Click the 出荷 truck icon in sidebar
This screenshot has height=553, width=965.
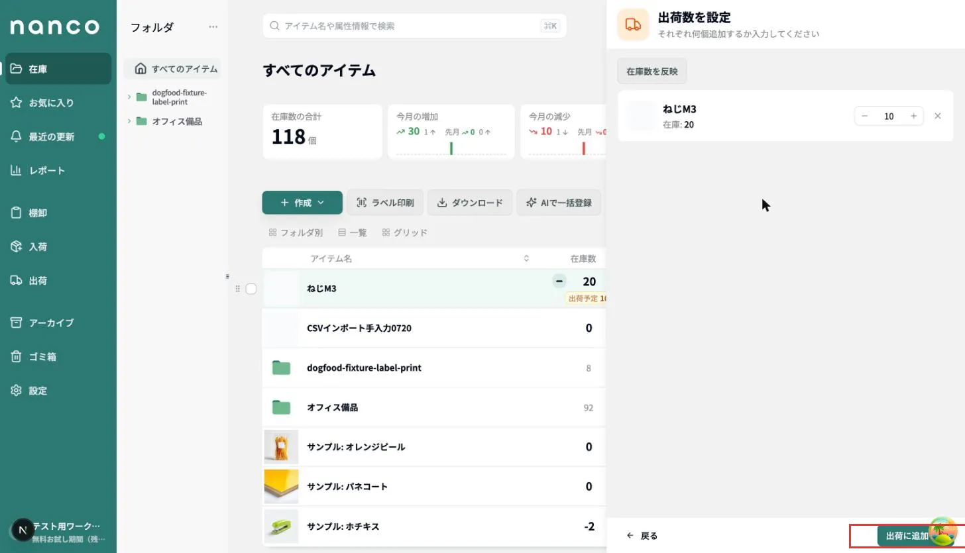tap(17, 280)
